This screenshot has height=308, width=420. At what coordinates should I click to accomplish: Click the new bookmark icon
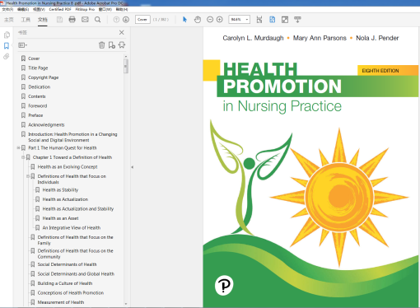[x=112, y=45]
